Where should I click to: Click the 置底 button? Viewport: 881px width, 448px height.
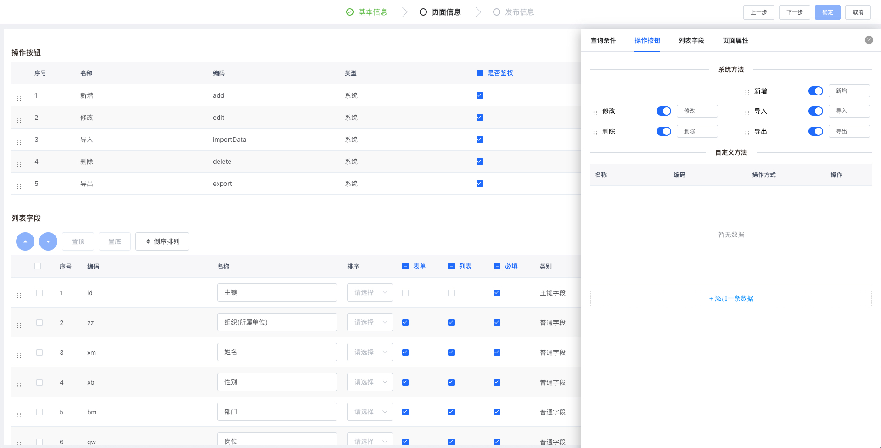click(x=115, y=241)
